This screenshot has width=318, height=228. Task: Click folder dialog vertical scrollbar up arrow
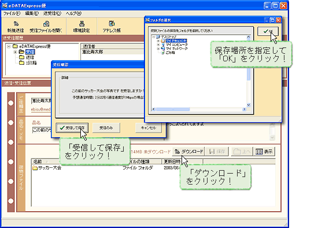point(249,37)
